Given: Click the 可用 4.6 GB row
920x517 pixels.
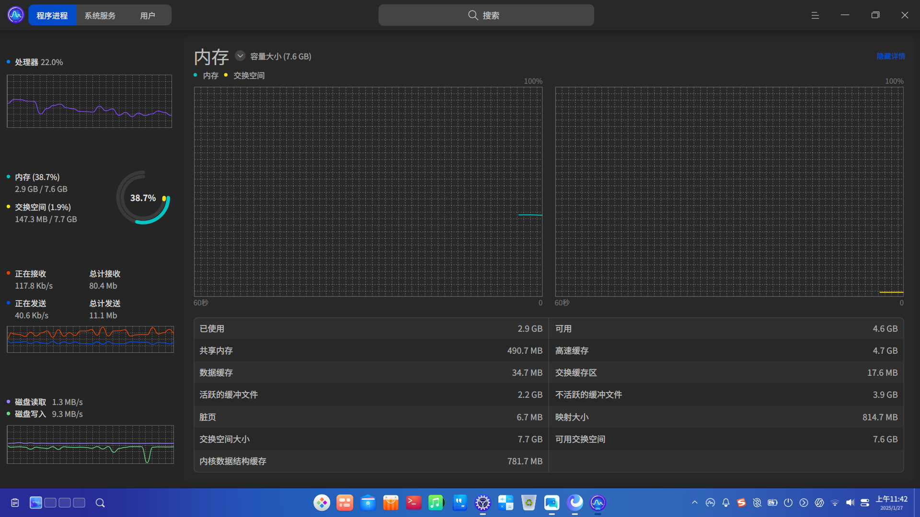Looking at the screenshot, I should 726,329.
